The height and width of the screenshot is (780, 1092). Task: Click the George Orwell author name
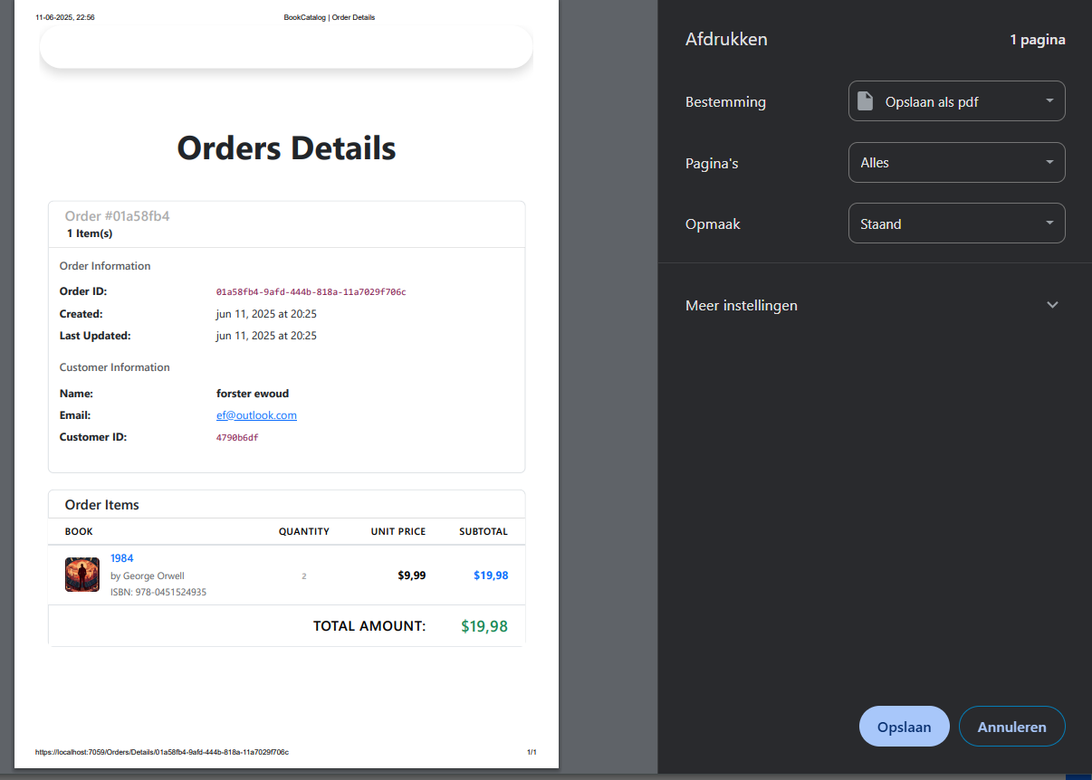click(x=153, y=575)
